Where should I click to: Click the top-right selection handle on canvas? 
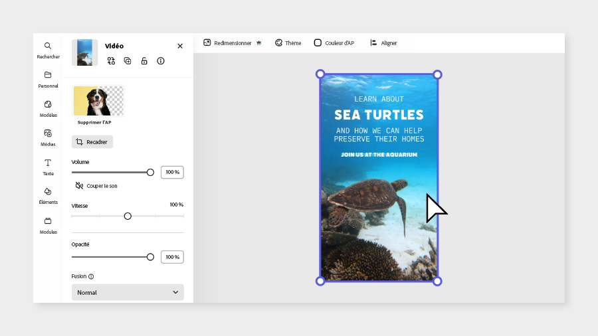point(437,74)
